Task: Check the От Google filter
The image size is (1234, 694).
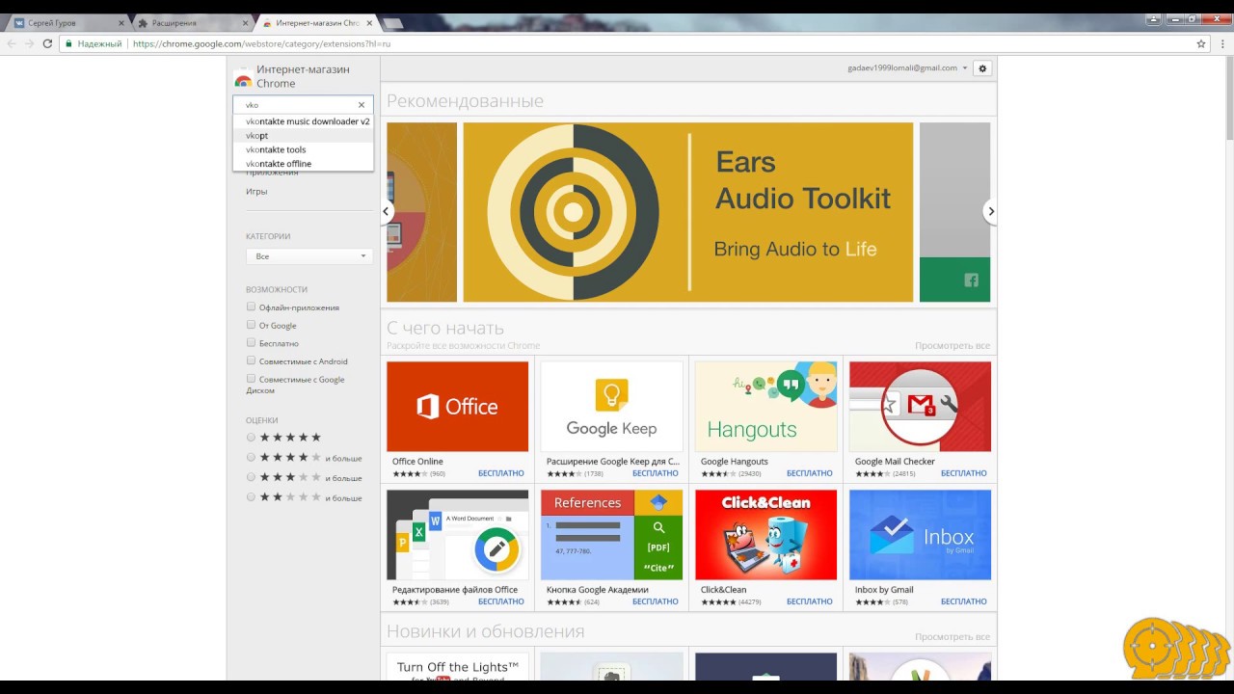Action: coord(252,325)
